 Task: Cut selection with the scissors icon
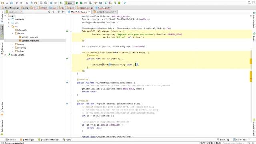pos(27,3)
